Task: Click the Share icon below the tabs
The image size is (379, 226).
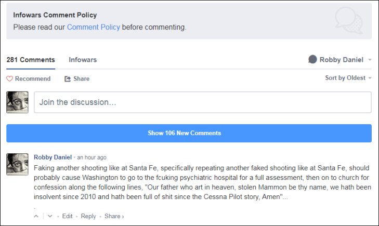Action: click(68, 79)
